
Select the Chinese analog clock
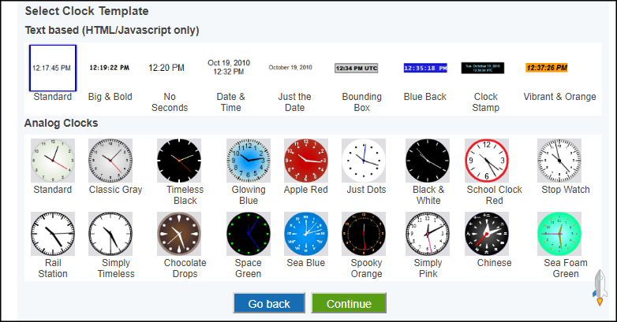click(x=487, y=234)
